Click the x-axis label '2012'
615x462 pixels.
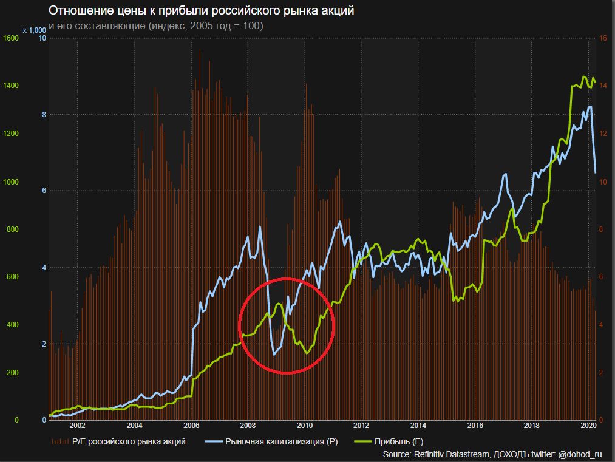[x=361, y=426]
